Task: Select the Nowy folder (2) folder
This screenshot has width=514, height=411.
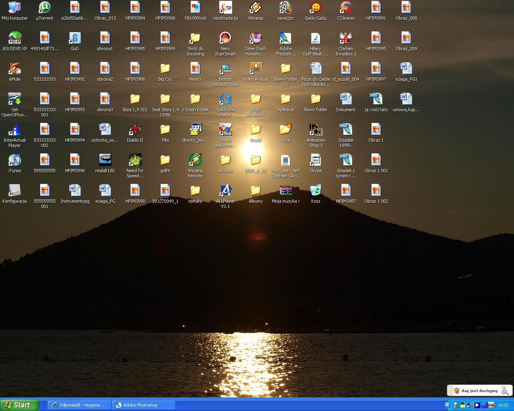Action: [286, 75]
